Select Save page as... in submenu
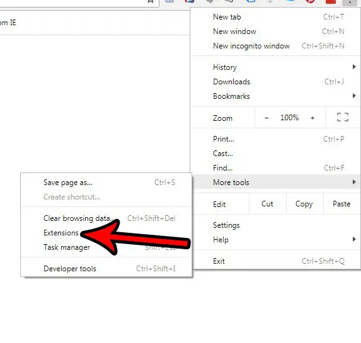Screen dimensions: 361x343 pos(106,183)
